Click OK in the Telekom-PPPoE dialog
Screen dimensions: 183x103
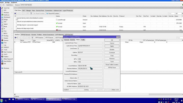click(112, 40)
